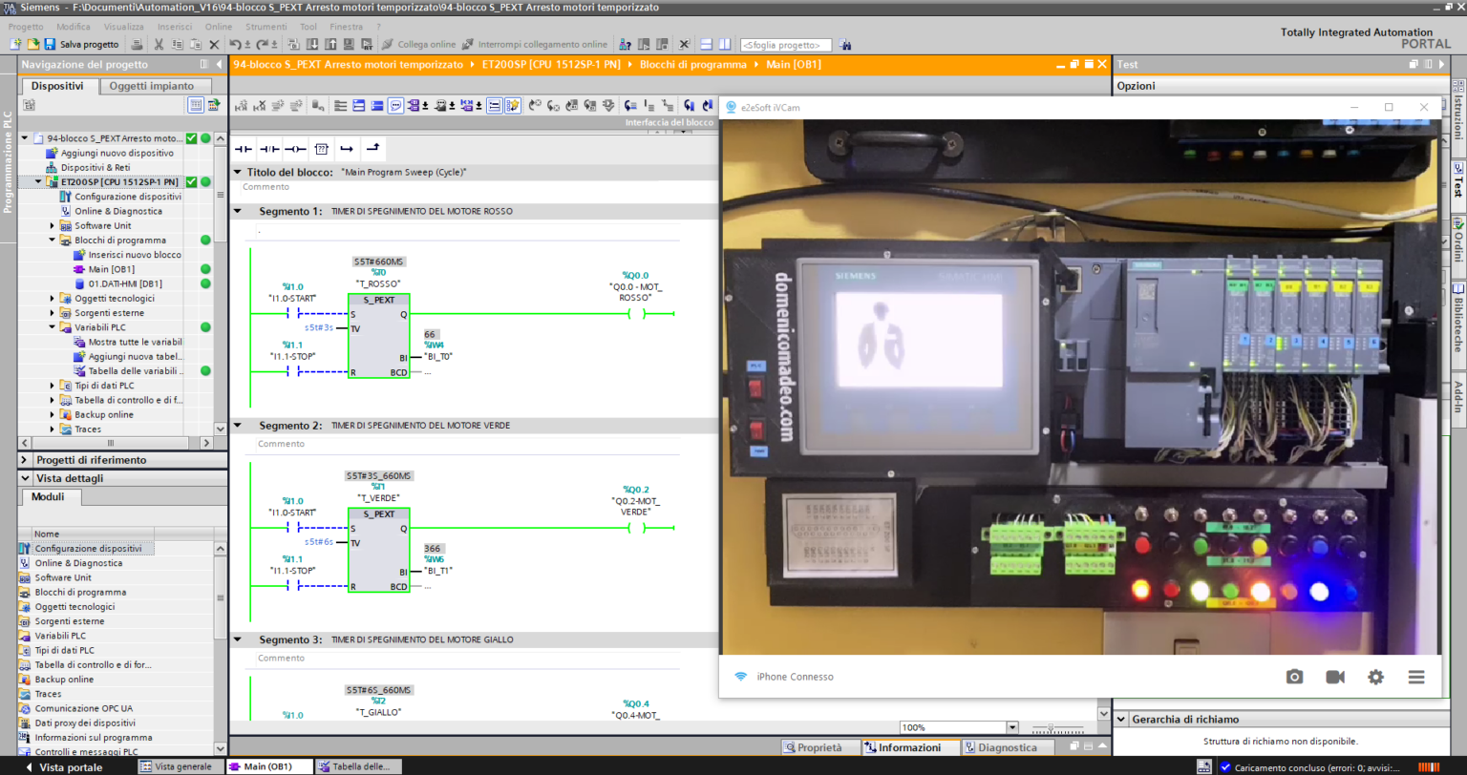Open the iVCam hamburger menu
This screenshot has width=1467, height=775.
1415,677
